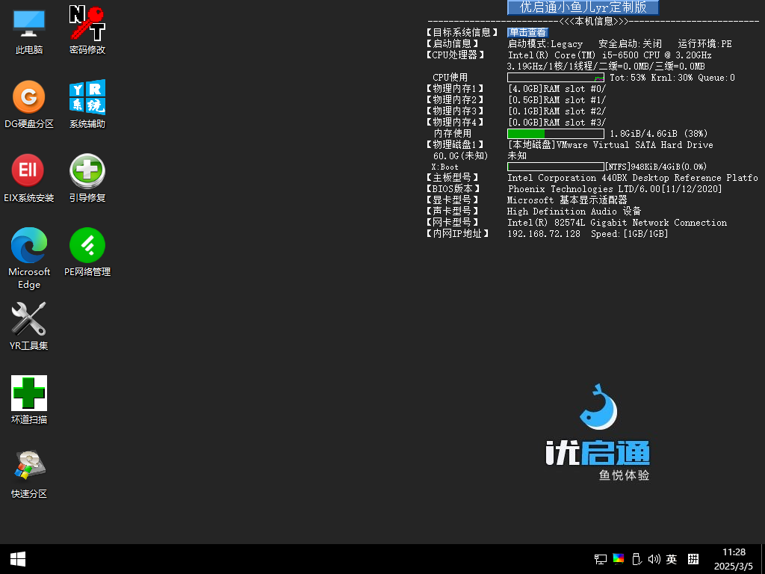Click the 1.8GiB/4.6GiB (38%) memory value
This screenshot has height=574, width=765.
(659, 134)
